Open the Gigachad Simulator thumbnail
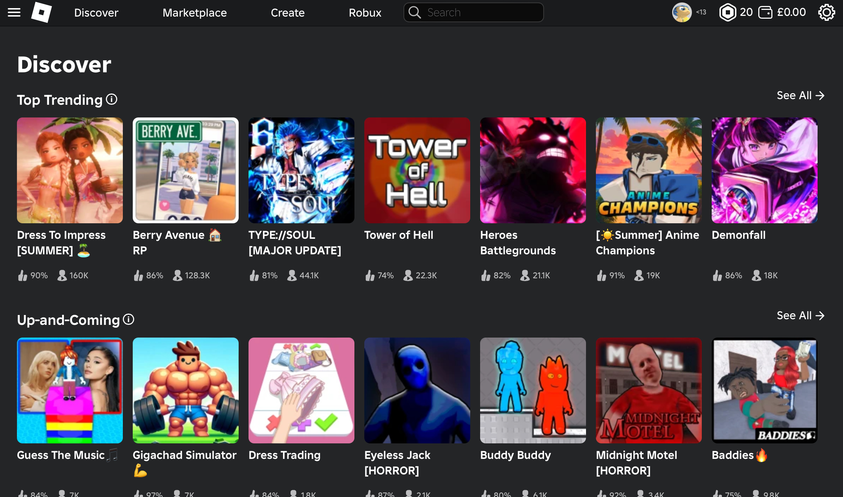843x497 pixels. 185,390
